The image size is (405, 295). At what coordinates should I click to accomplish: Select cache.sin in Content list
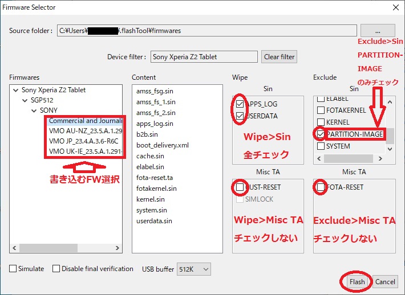point(150,156)
